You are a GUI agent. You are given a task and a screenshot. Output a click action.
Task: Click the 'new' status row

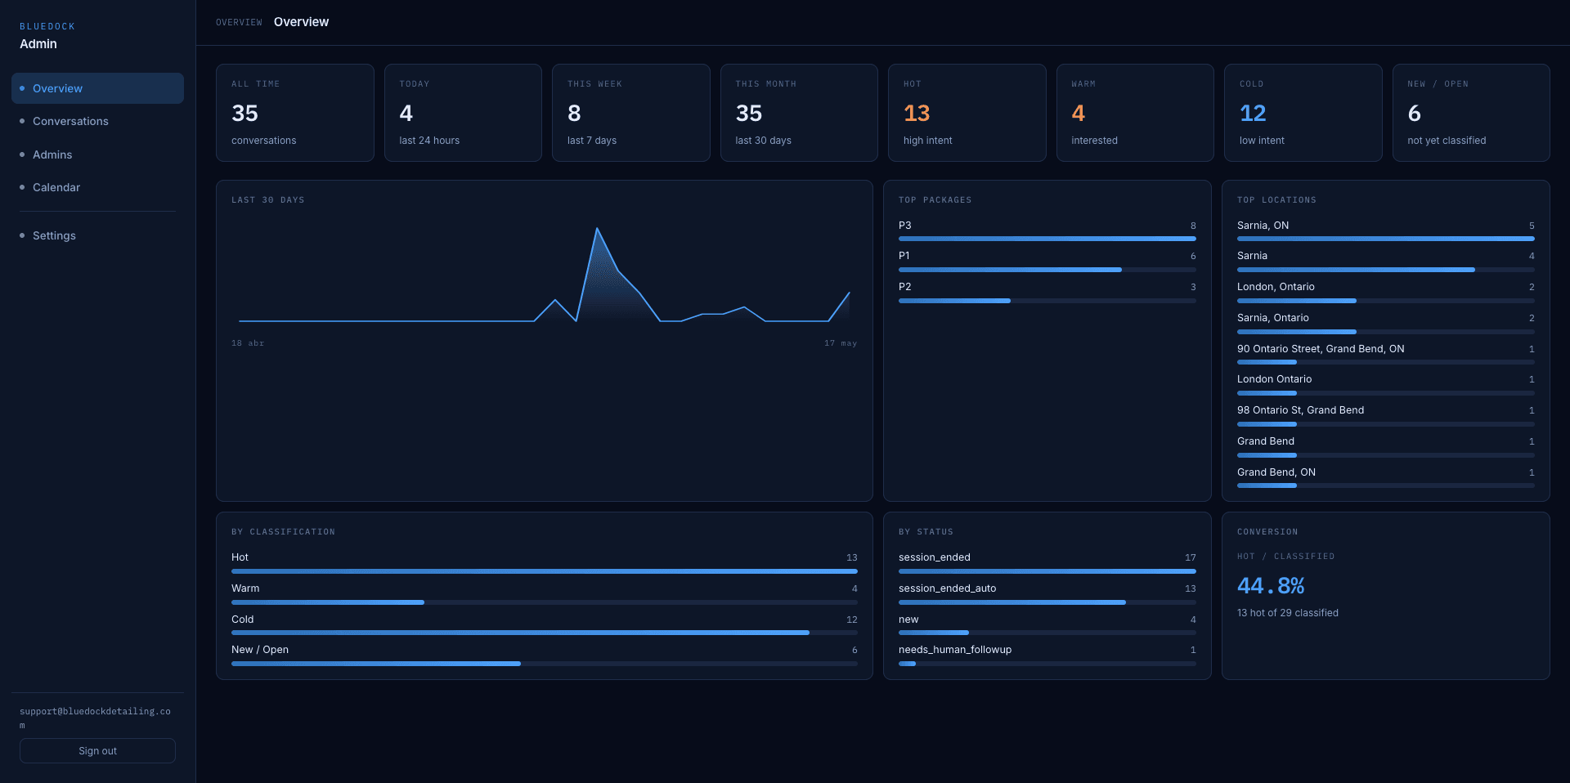tap(1047, 626)
